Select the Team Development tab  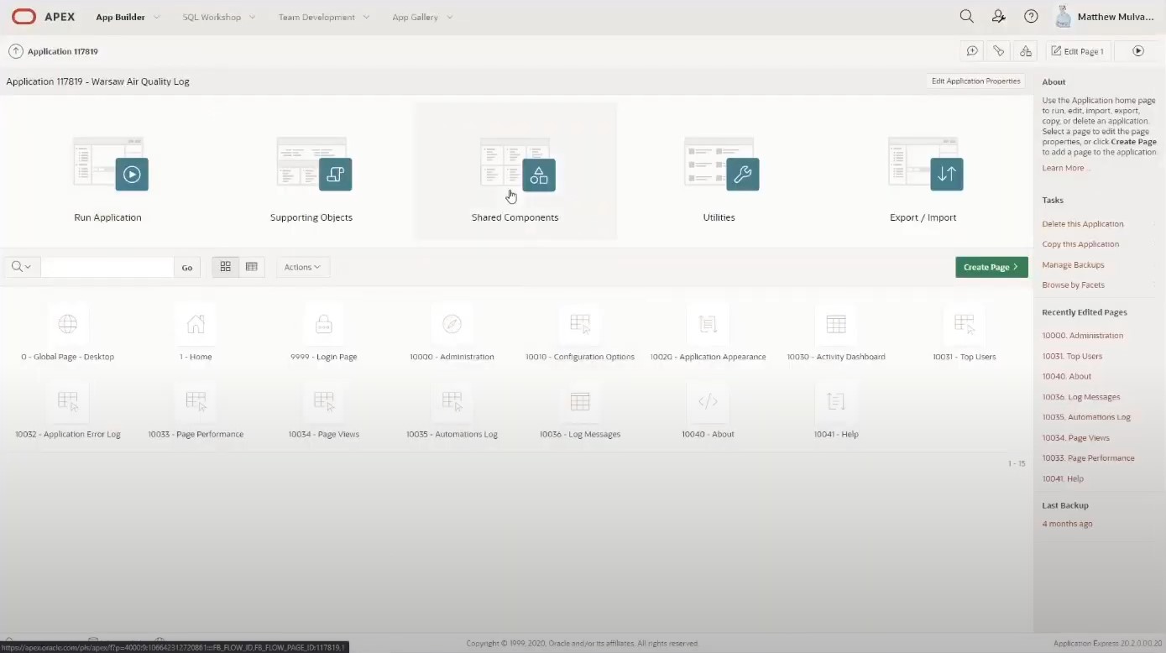(316, 17)
